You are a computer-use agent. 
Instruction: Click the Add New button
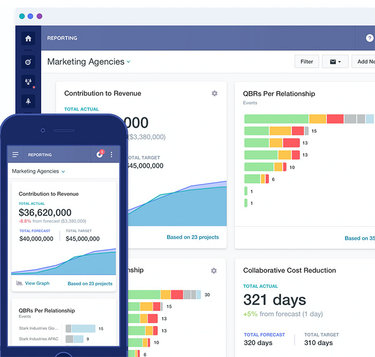pos(365,62)
